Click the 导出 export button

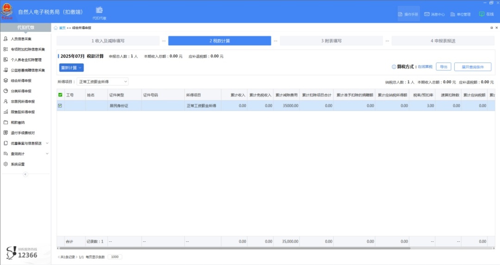(x=443, y=67)
